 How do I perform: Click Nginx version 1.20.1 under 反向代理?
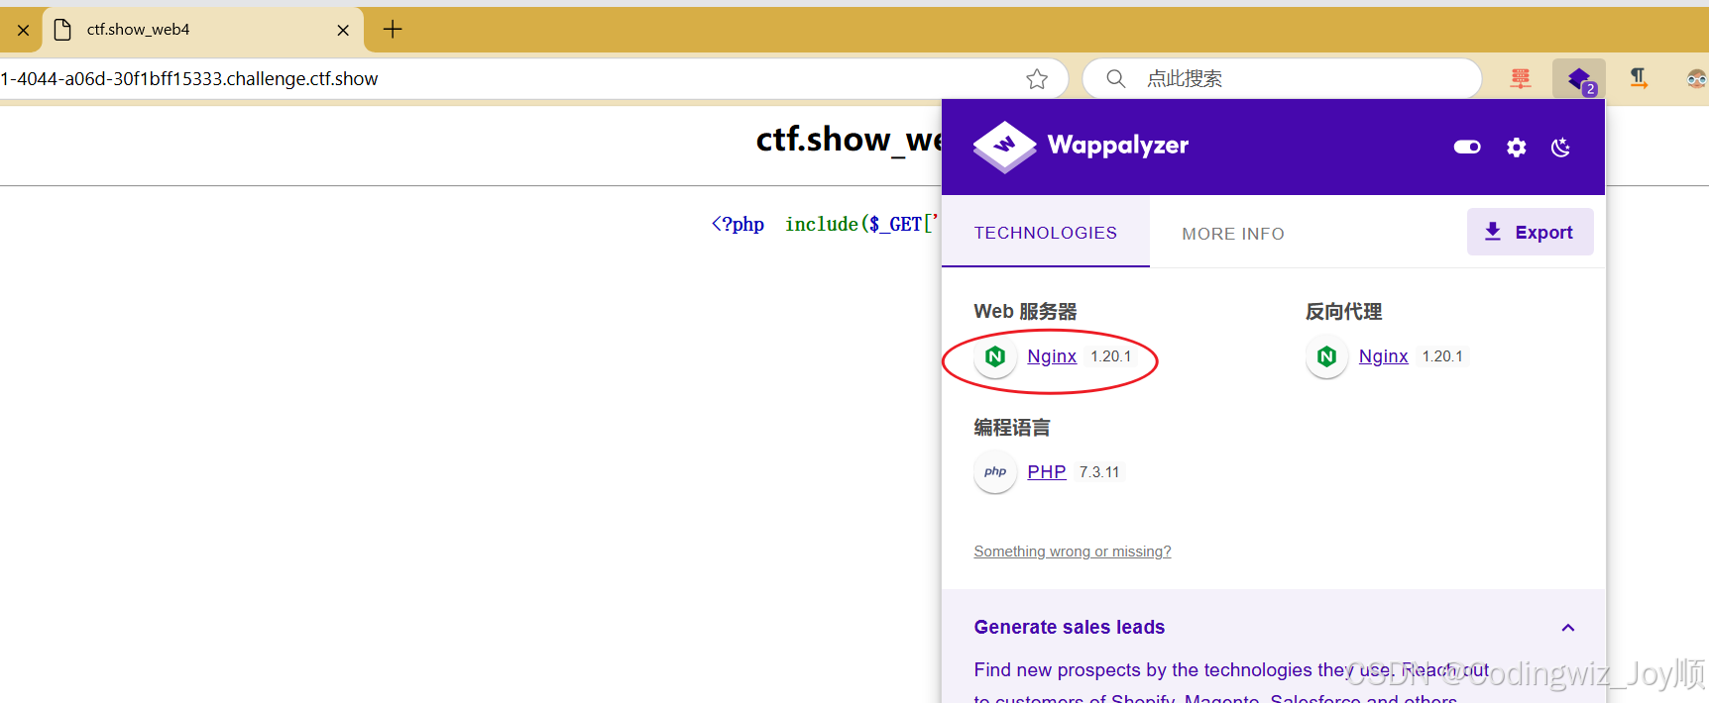(x=1441, y=356)
